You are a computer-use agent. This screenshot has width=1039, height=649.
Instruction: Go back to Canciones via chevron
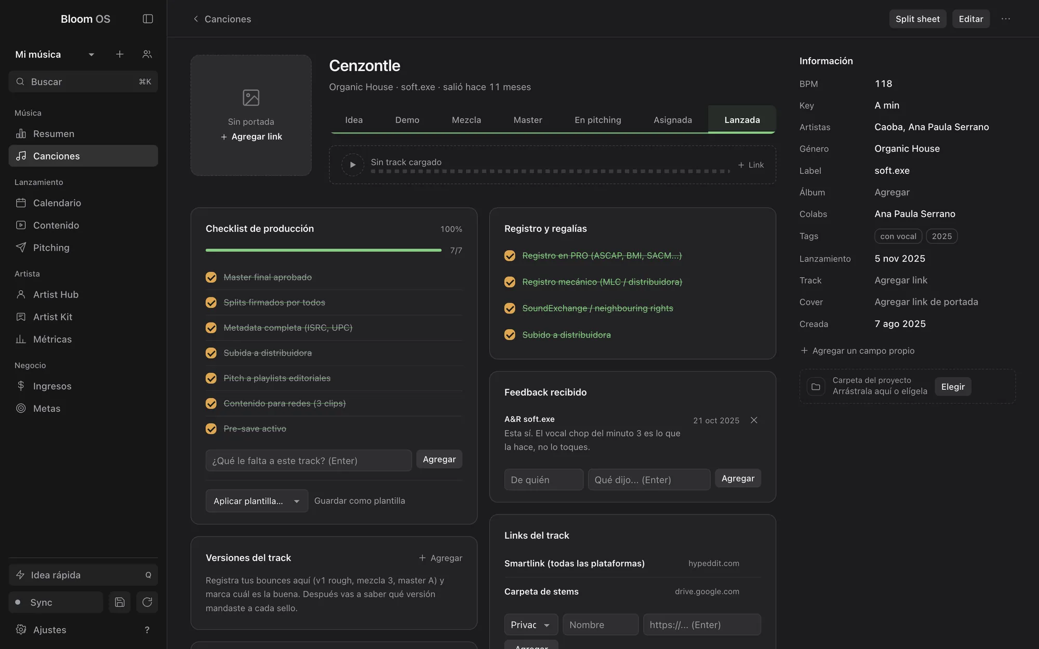tap(196, 19)
